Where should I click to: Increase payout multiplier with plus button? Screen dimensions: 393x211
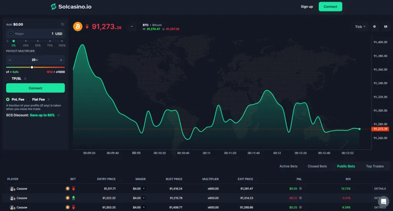point(61,60)
